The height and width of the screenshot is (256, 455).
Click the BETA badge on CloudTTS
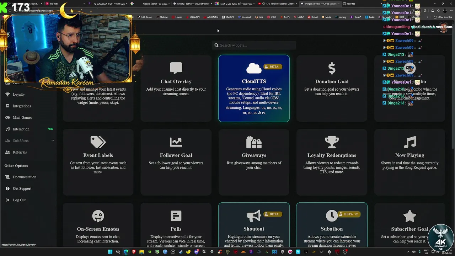point(273,66)
